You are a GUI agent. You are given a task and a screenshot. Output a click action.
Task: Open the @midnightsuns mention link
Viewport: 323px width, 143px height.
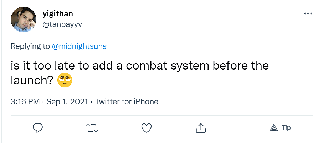[79, 46]
